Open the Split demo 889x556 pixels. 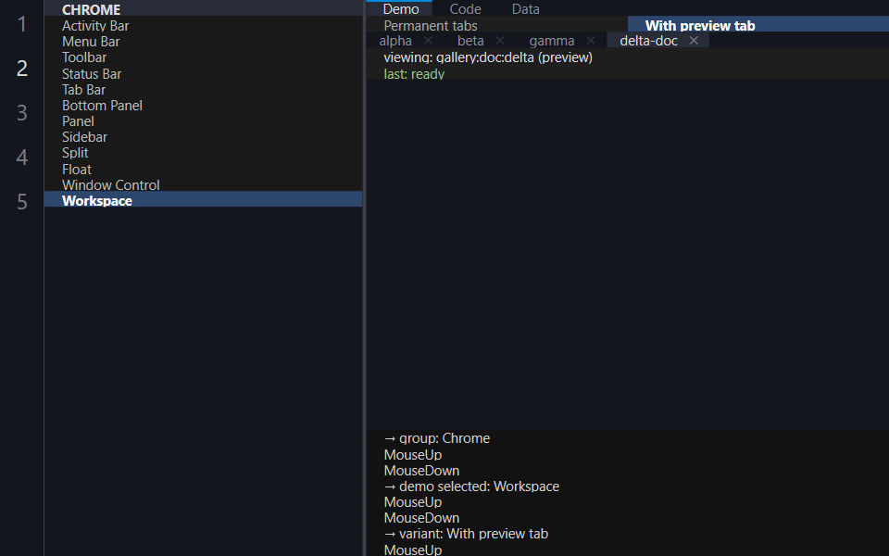coord(203,153)
